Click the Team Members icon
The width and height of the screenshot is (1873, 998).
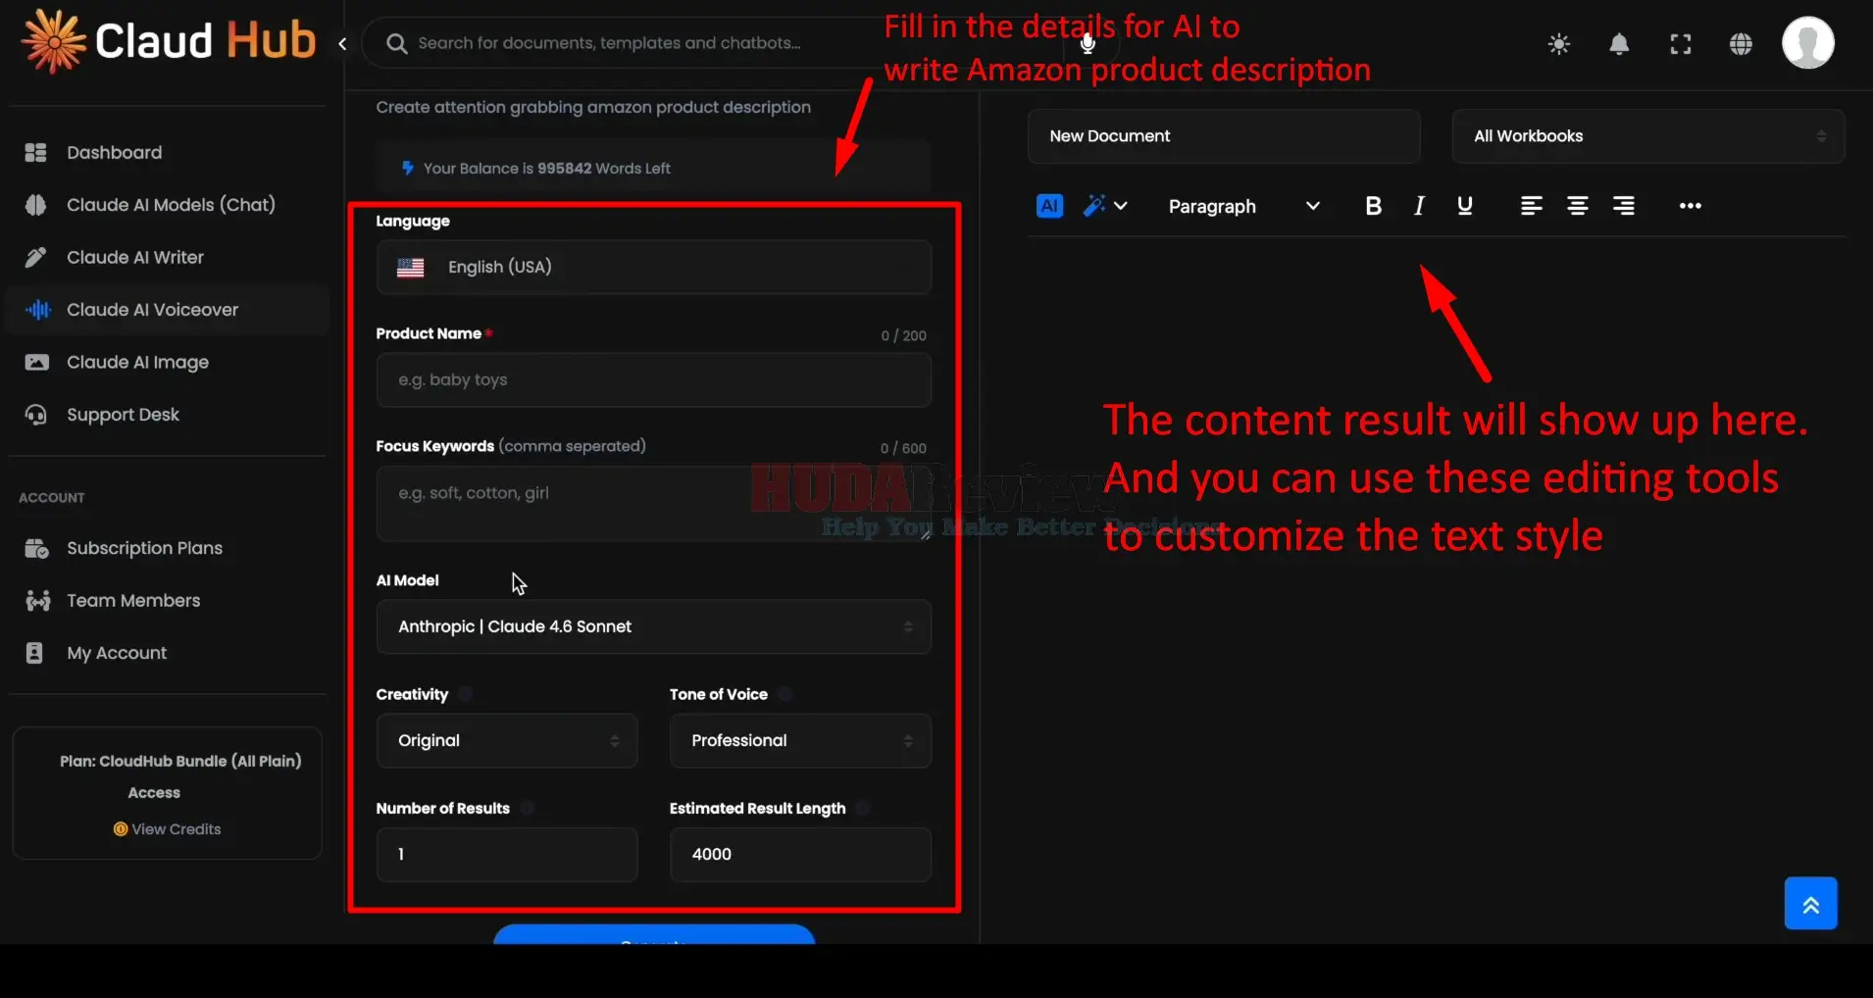tap(37, 600)
